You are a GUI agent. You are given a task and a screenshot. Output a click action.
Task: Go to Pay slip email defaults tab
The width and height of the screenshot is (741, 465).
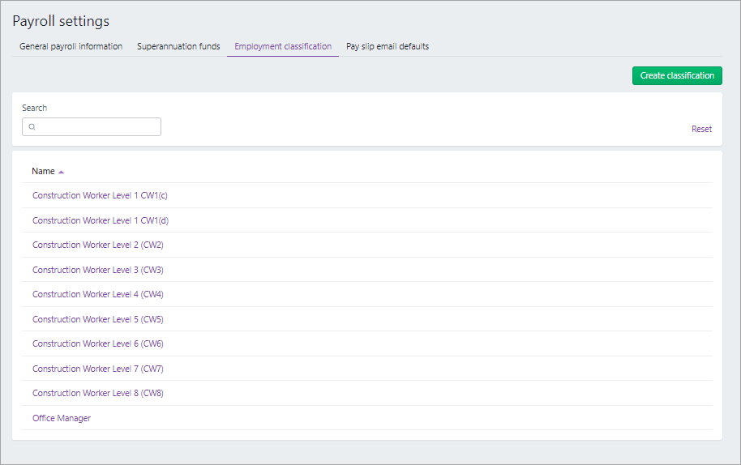pos(388,46)
